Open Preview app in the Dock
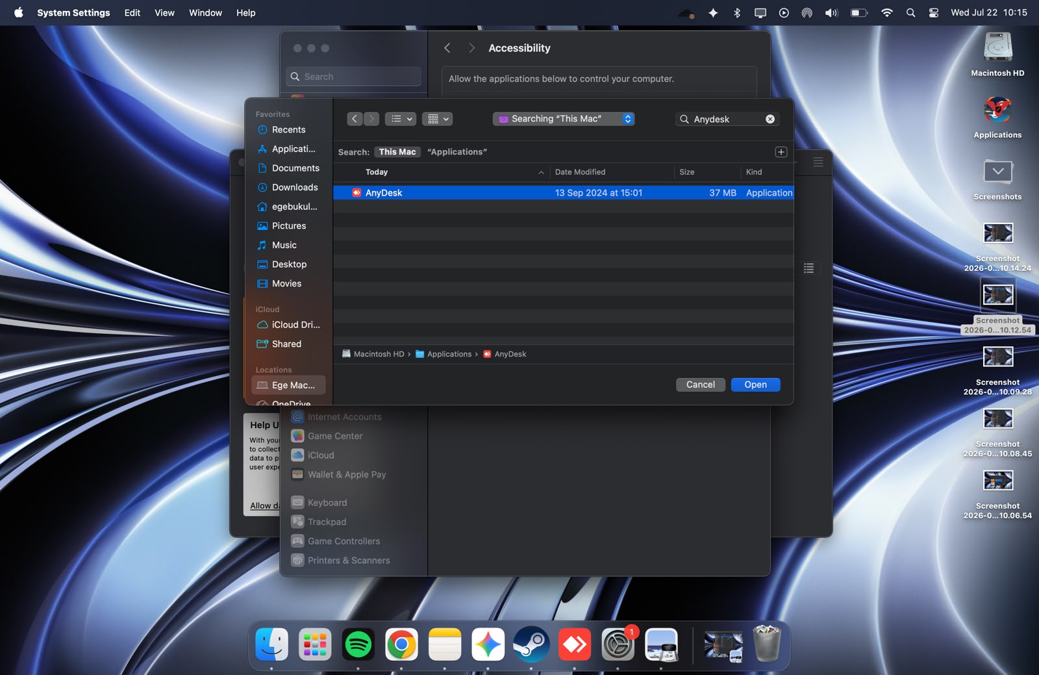Screen dimensions: 1039x675 click(x=661, y=644)
